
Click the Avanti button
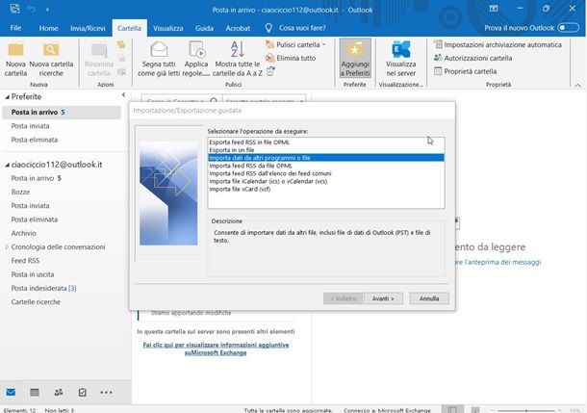(x=383, y=298)
